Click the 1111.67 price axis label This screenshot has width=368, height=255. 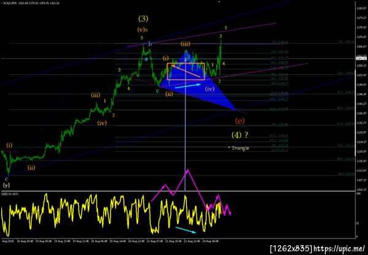pyautogui.click(x=362, y=170)
